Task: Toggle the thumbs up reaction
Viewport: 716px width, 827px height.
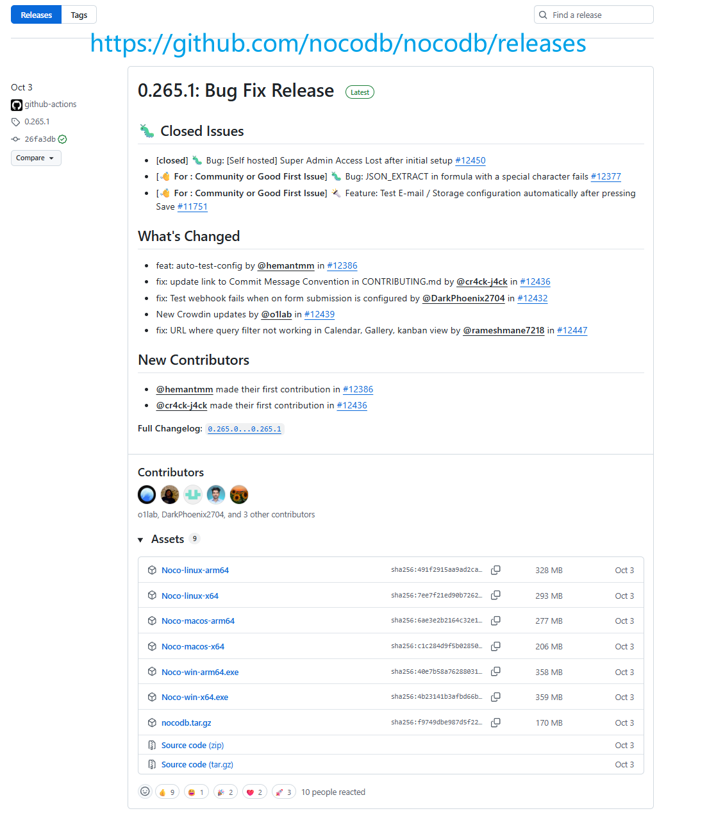Action: point(167,792)
